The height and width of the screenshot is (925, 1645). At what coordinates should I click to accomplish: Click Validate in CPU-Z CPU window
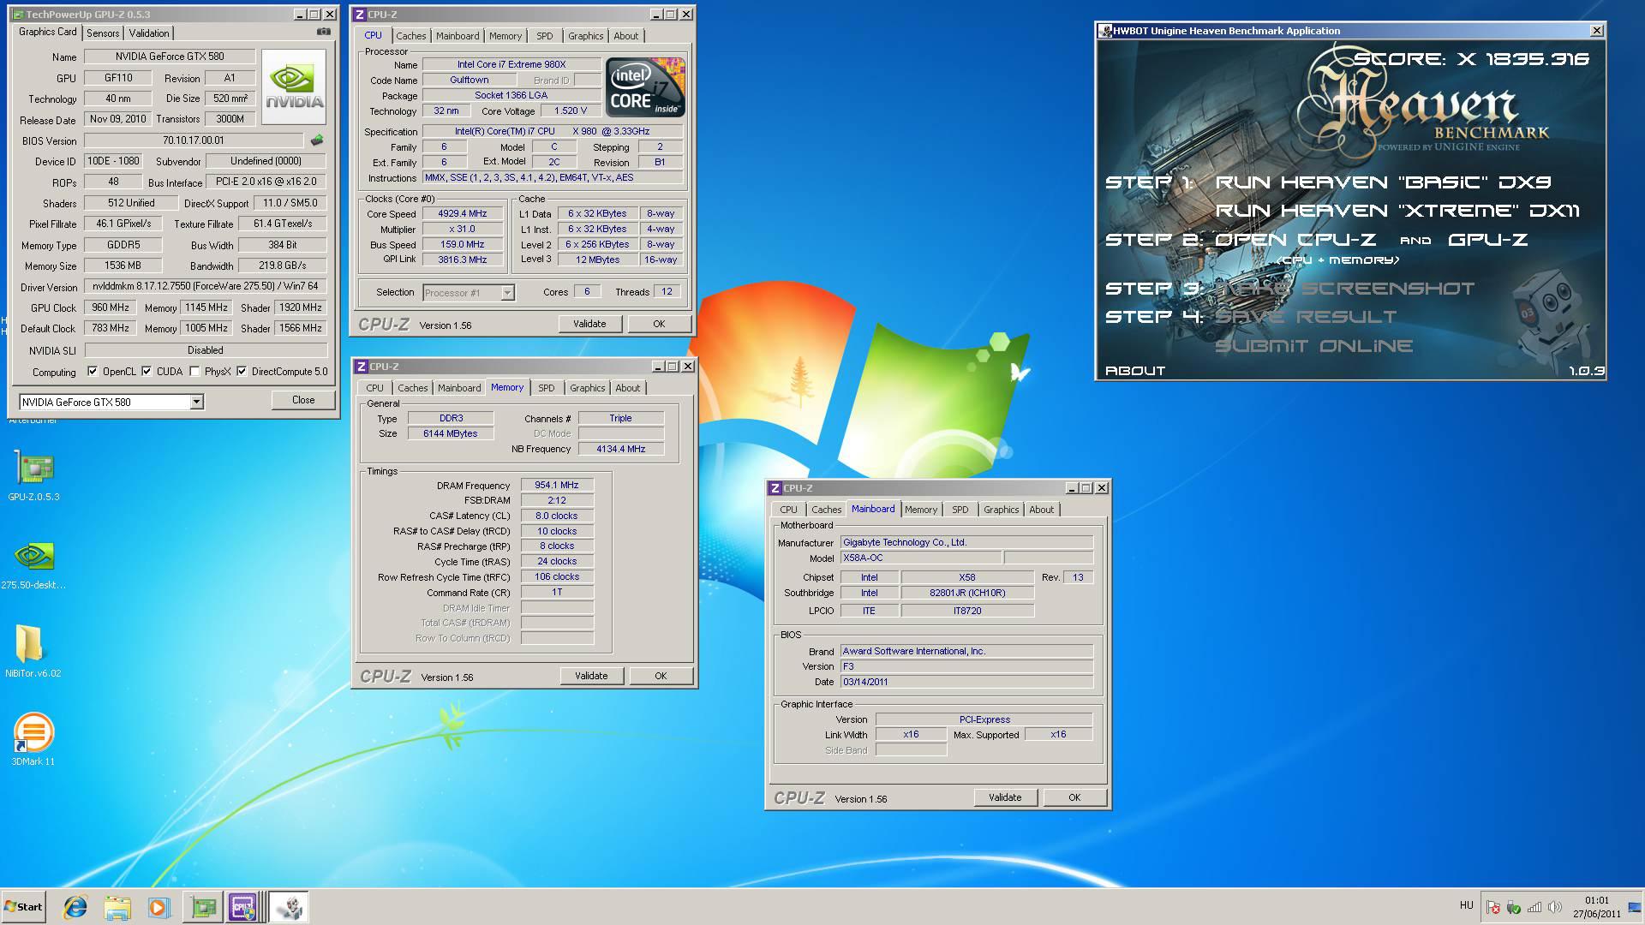[589, 324]
